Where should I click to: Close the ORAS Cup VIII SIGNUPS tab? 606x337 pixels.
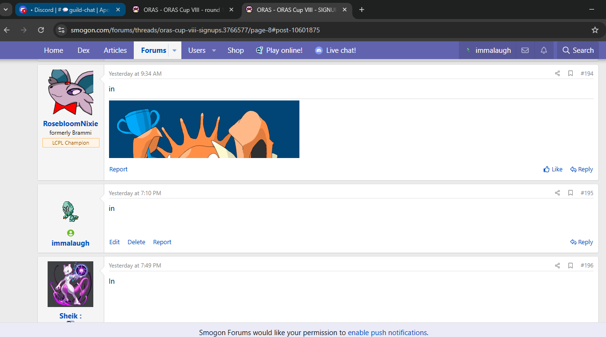pos(345,10)
